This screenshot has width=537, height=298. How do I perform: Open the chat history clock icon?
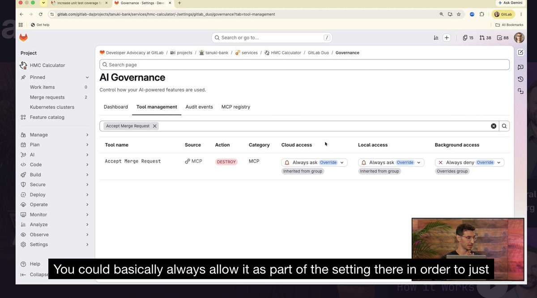click(x=520, y=79)
